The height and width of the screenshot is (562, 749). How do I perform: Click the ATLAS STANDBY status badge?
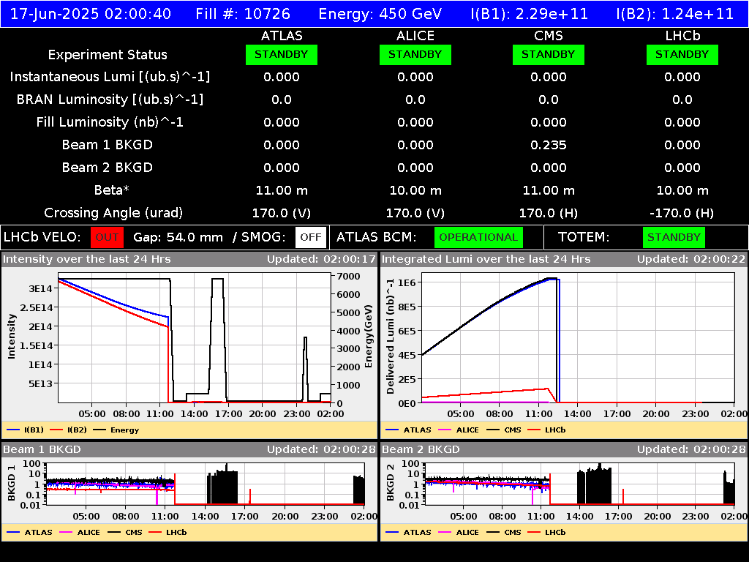coord(282,54)
